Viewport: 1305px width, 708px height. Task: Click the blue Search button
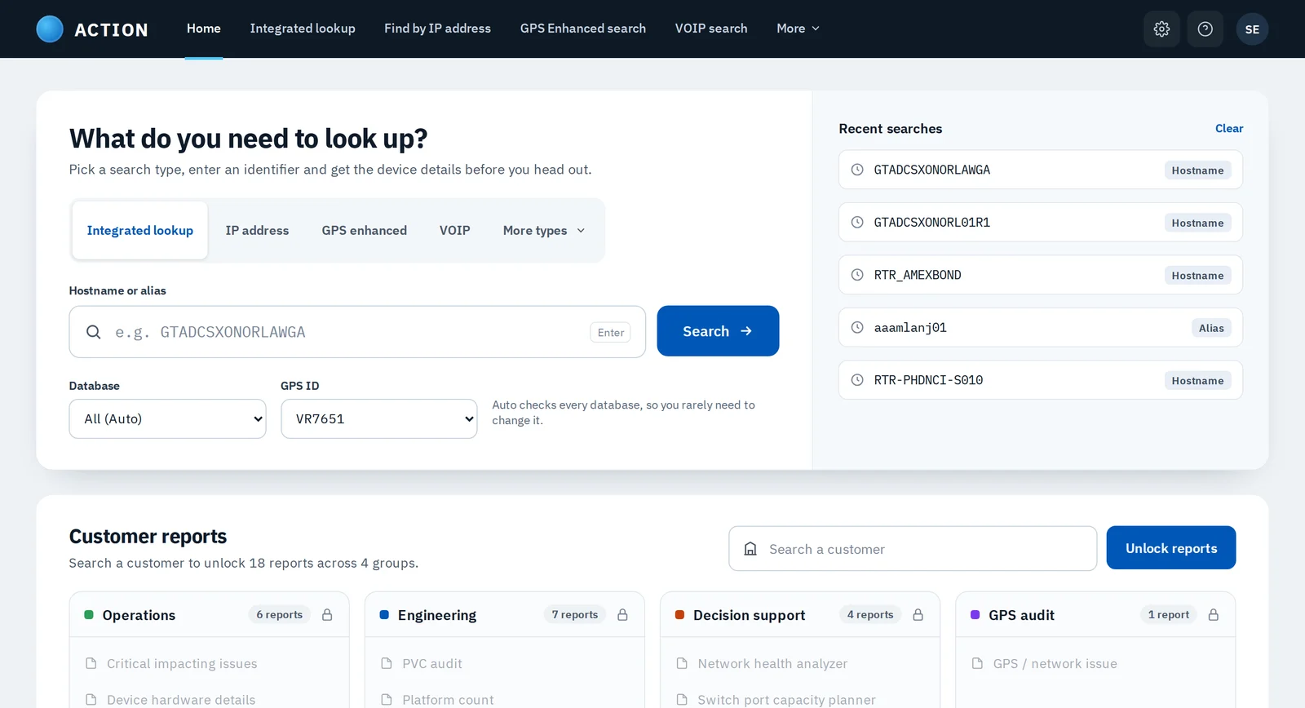coord(718,331)
